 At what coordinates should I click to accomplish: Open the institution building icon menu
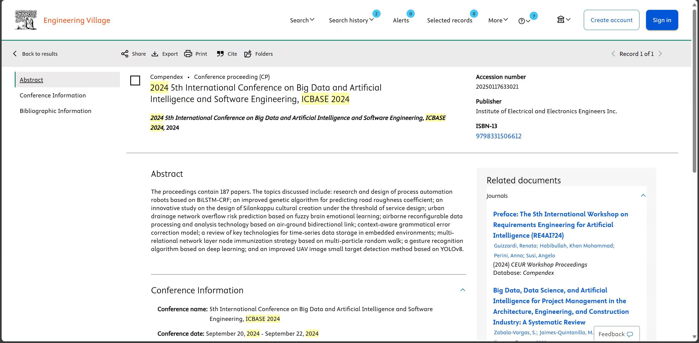561,20
